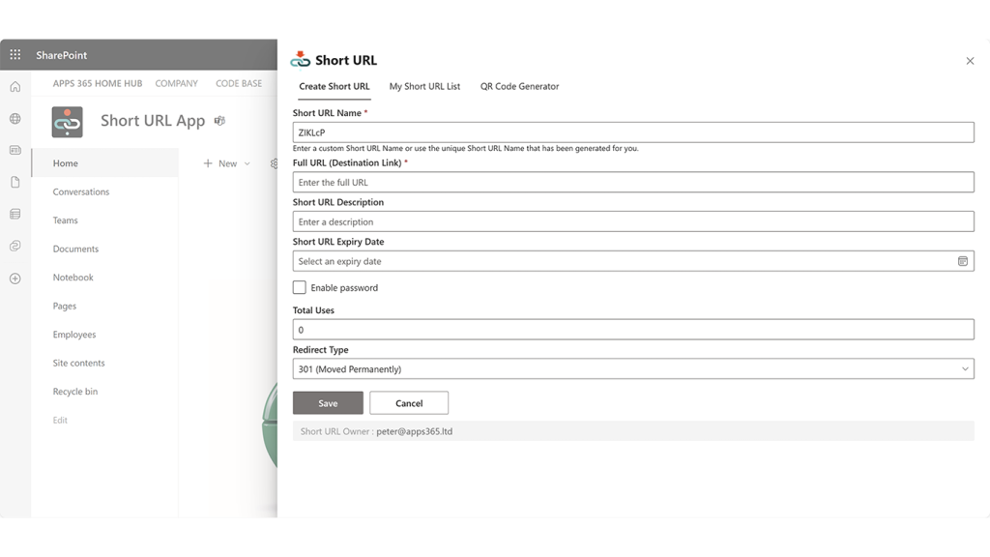Enable the password checkbox
Image resolution: width=990 pixels, height=557 pixels.
(300, 287)
